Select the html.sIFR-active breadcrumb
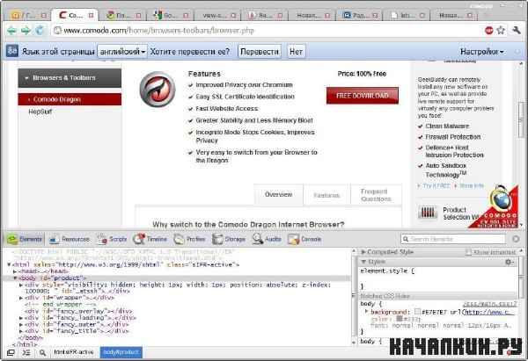The width and height of the screenshot is (528, 361). tap(74, 352)
